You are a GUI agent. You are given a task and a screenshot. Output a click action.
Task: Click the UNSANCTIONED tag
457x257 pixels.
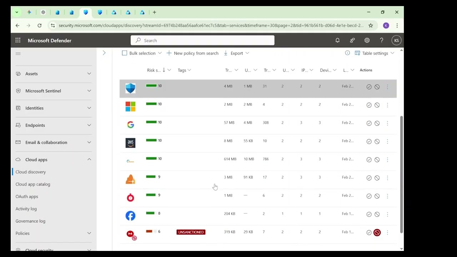pyautogui.click(x=191, y=232)
